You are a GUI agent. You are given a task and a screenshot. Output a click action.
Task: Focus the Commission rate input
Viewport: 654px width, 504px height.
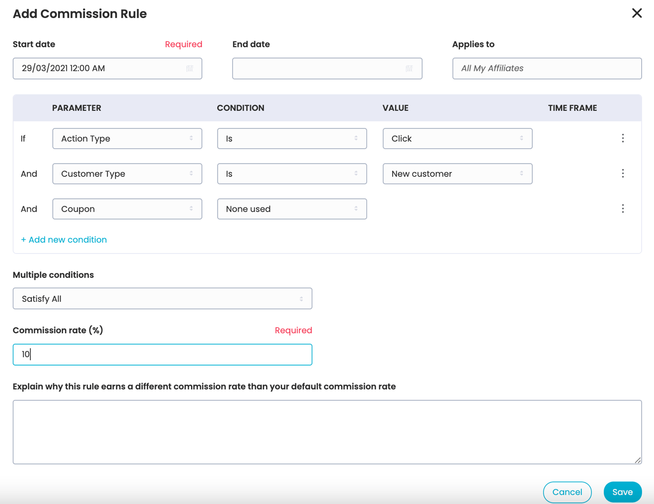click(162, 354)
